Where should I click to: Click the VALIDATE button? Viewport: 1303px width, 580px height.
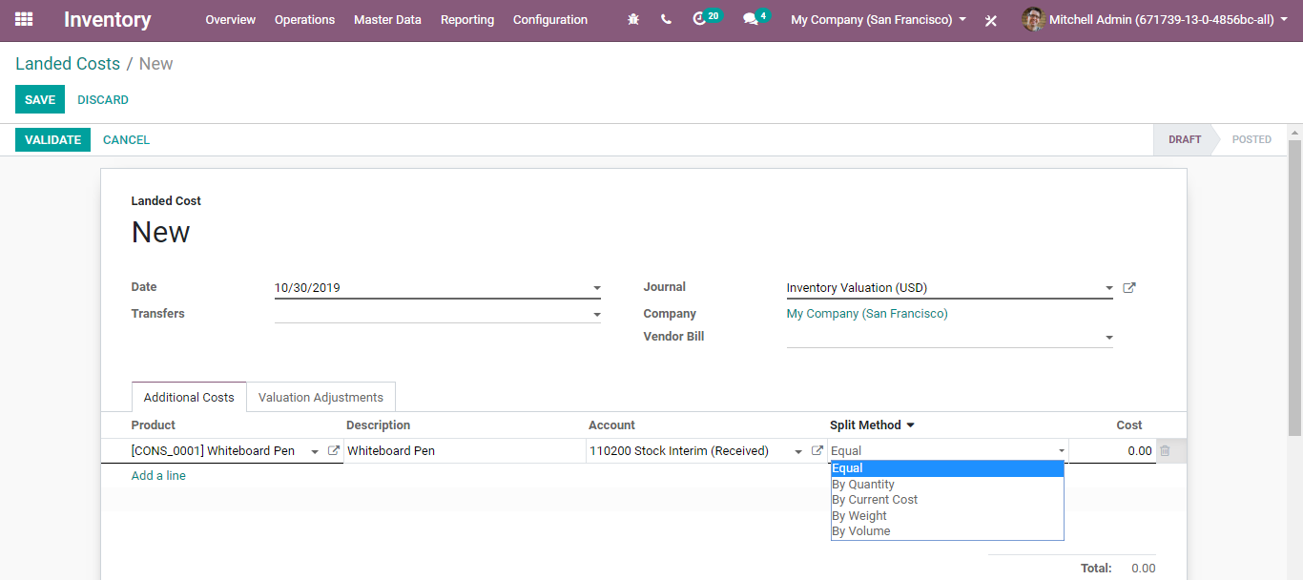pos(52,140)
